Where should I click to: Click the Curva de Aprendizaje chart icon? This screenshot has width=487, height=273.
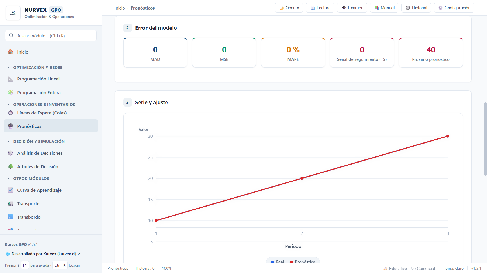(x=11, y=190)
